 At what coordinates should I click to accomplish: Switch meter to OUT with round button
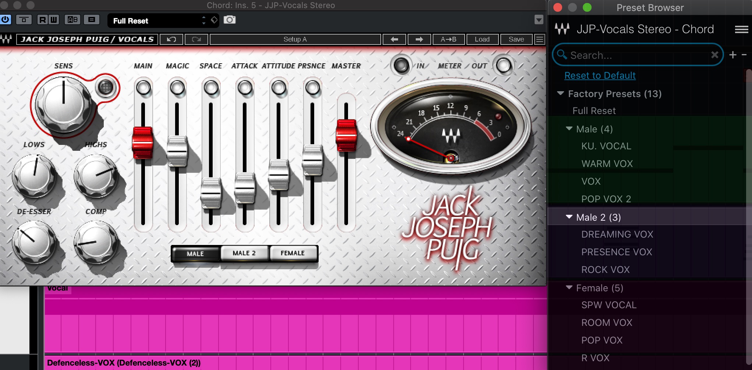pyautogui.click(x=504, y=65)
